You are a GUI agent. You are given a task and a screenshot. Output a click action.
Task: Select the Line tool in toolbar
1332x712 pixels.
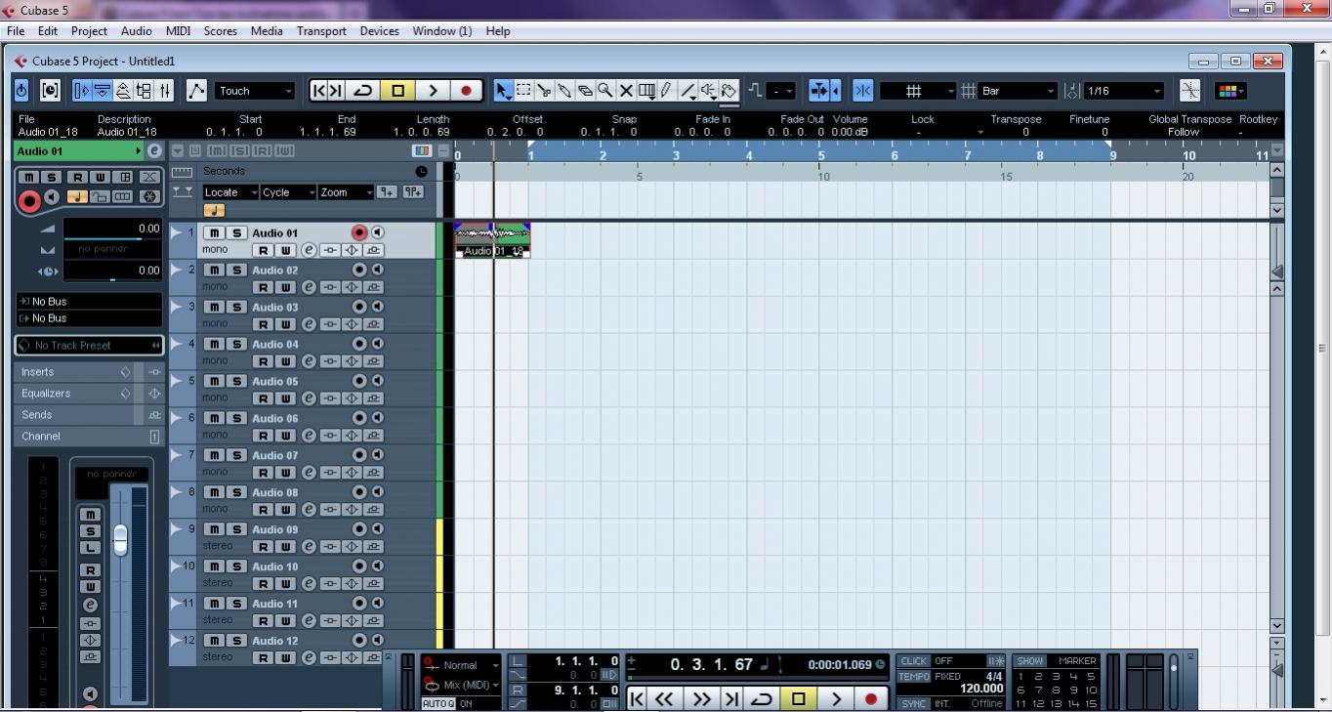[688, 91]
